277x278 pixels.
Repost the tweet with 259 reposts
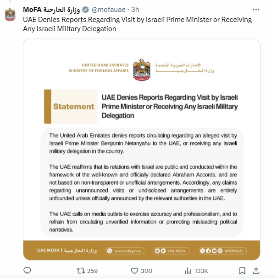pyautogui.click(x=80, y=271)
